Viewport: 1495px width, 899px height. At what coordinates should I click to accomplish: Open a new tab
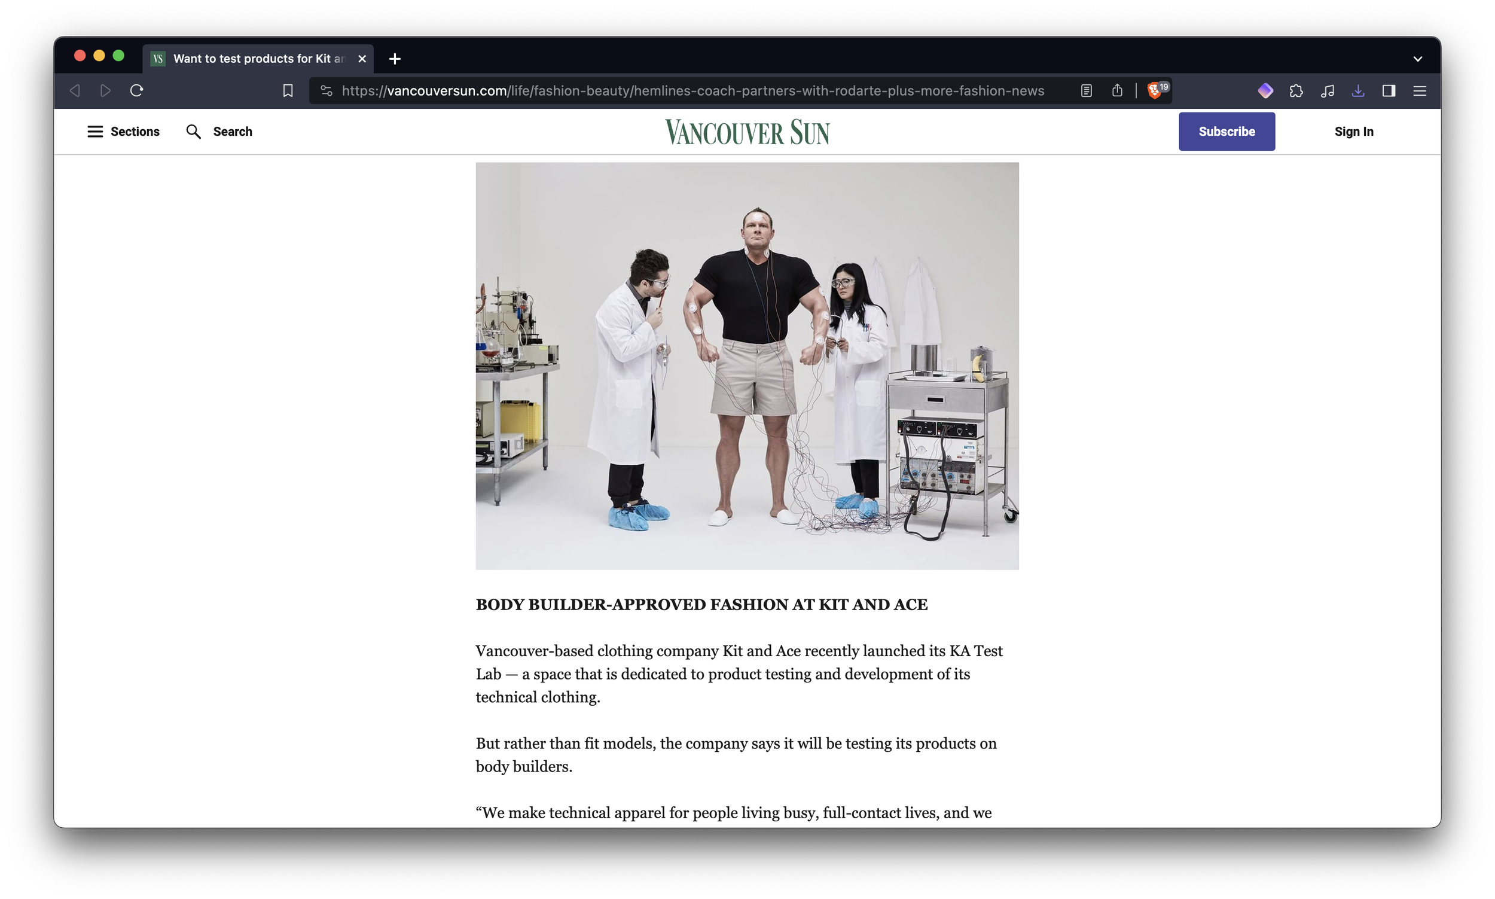coord(395,59)
